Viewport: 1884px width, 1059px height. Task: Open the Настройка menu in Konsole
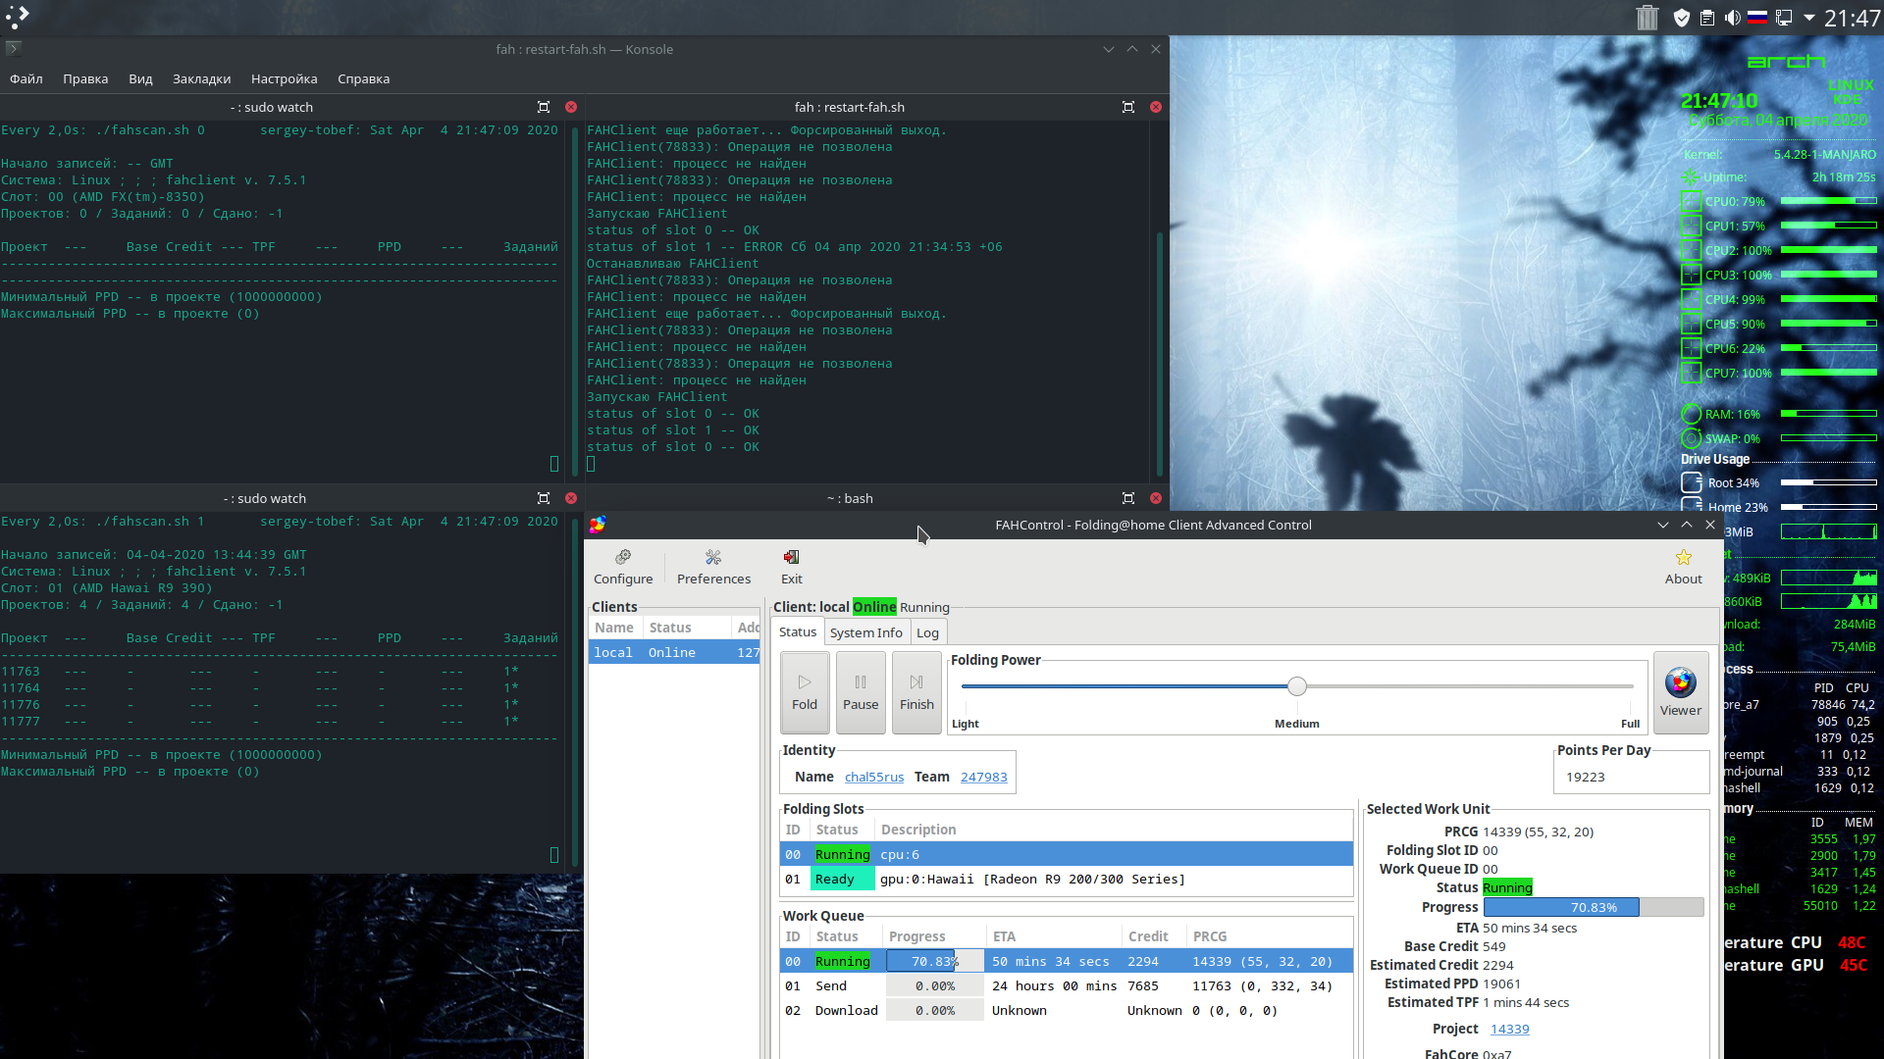pyautogui.click(x=284, y=78)
